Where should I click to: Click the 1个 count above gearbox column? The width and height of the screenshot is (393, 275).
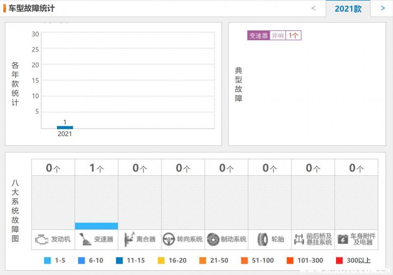point(96,168)
